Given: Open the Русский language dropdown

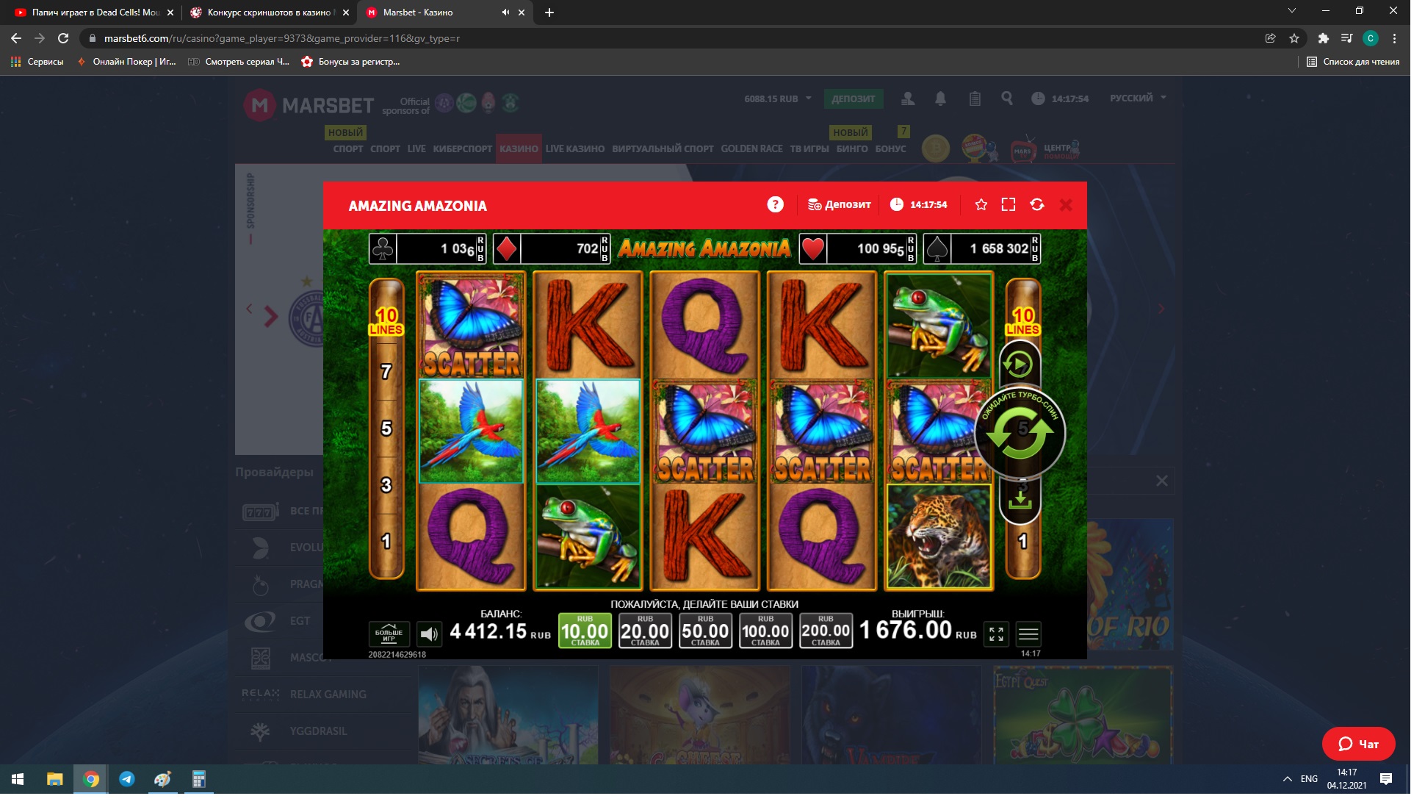Looking at the screenshot, I should click(x=1137, y=98).
